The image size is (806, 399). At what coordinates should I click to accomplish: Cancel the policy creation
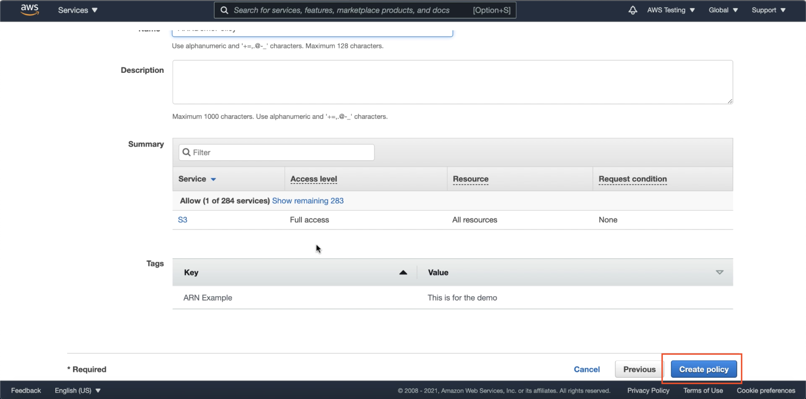[586, 369]
